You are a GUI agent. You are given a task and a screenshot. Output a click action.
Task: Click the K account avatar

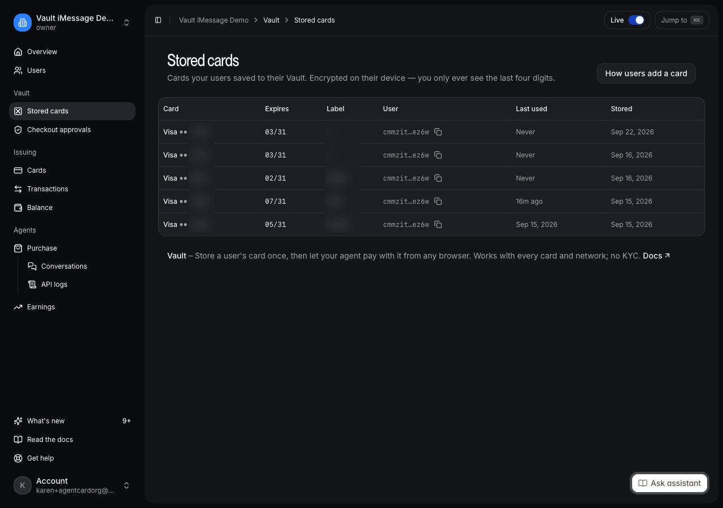point(23,485)
